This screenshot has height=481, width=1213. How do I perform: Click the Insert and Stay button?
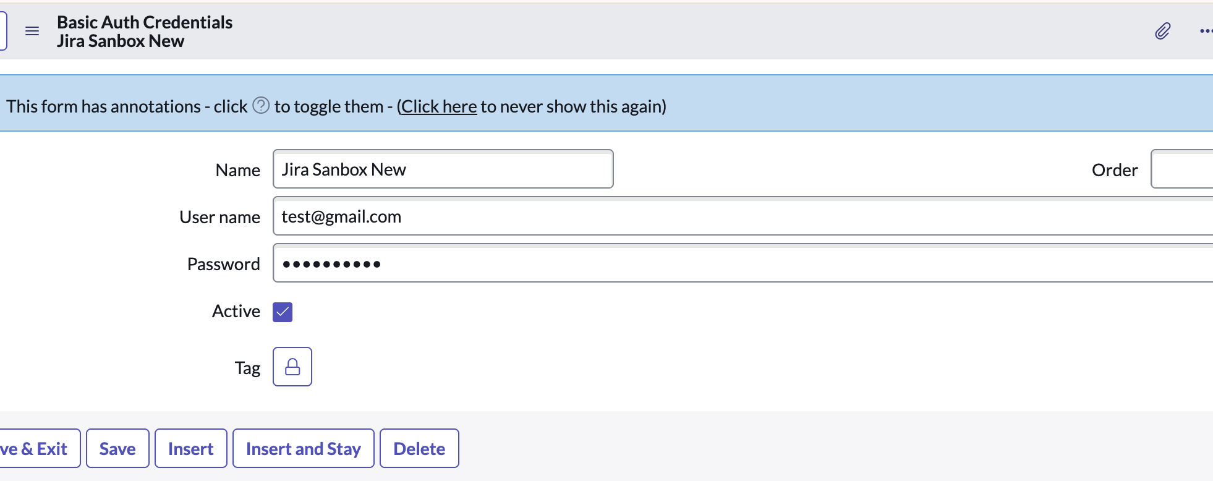(x=303, y=448)
